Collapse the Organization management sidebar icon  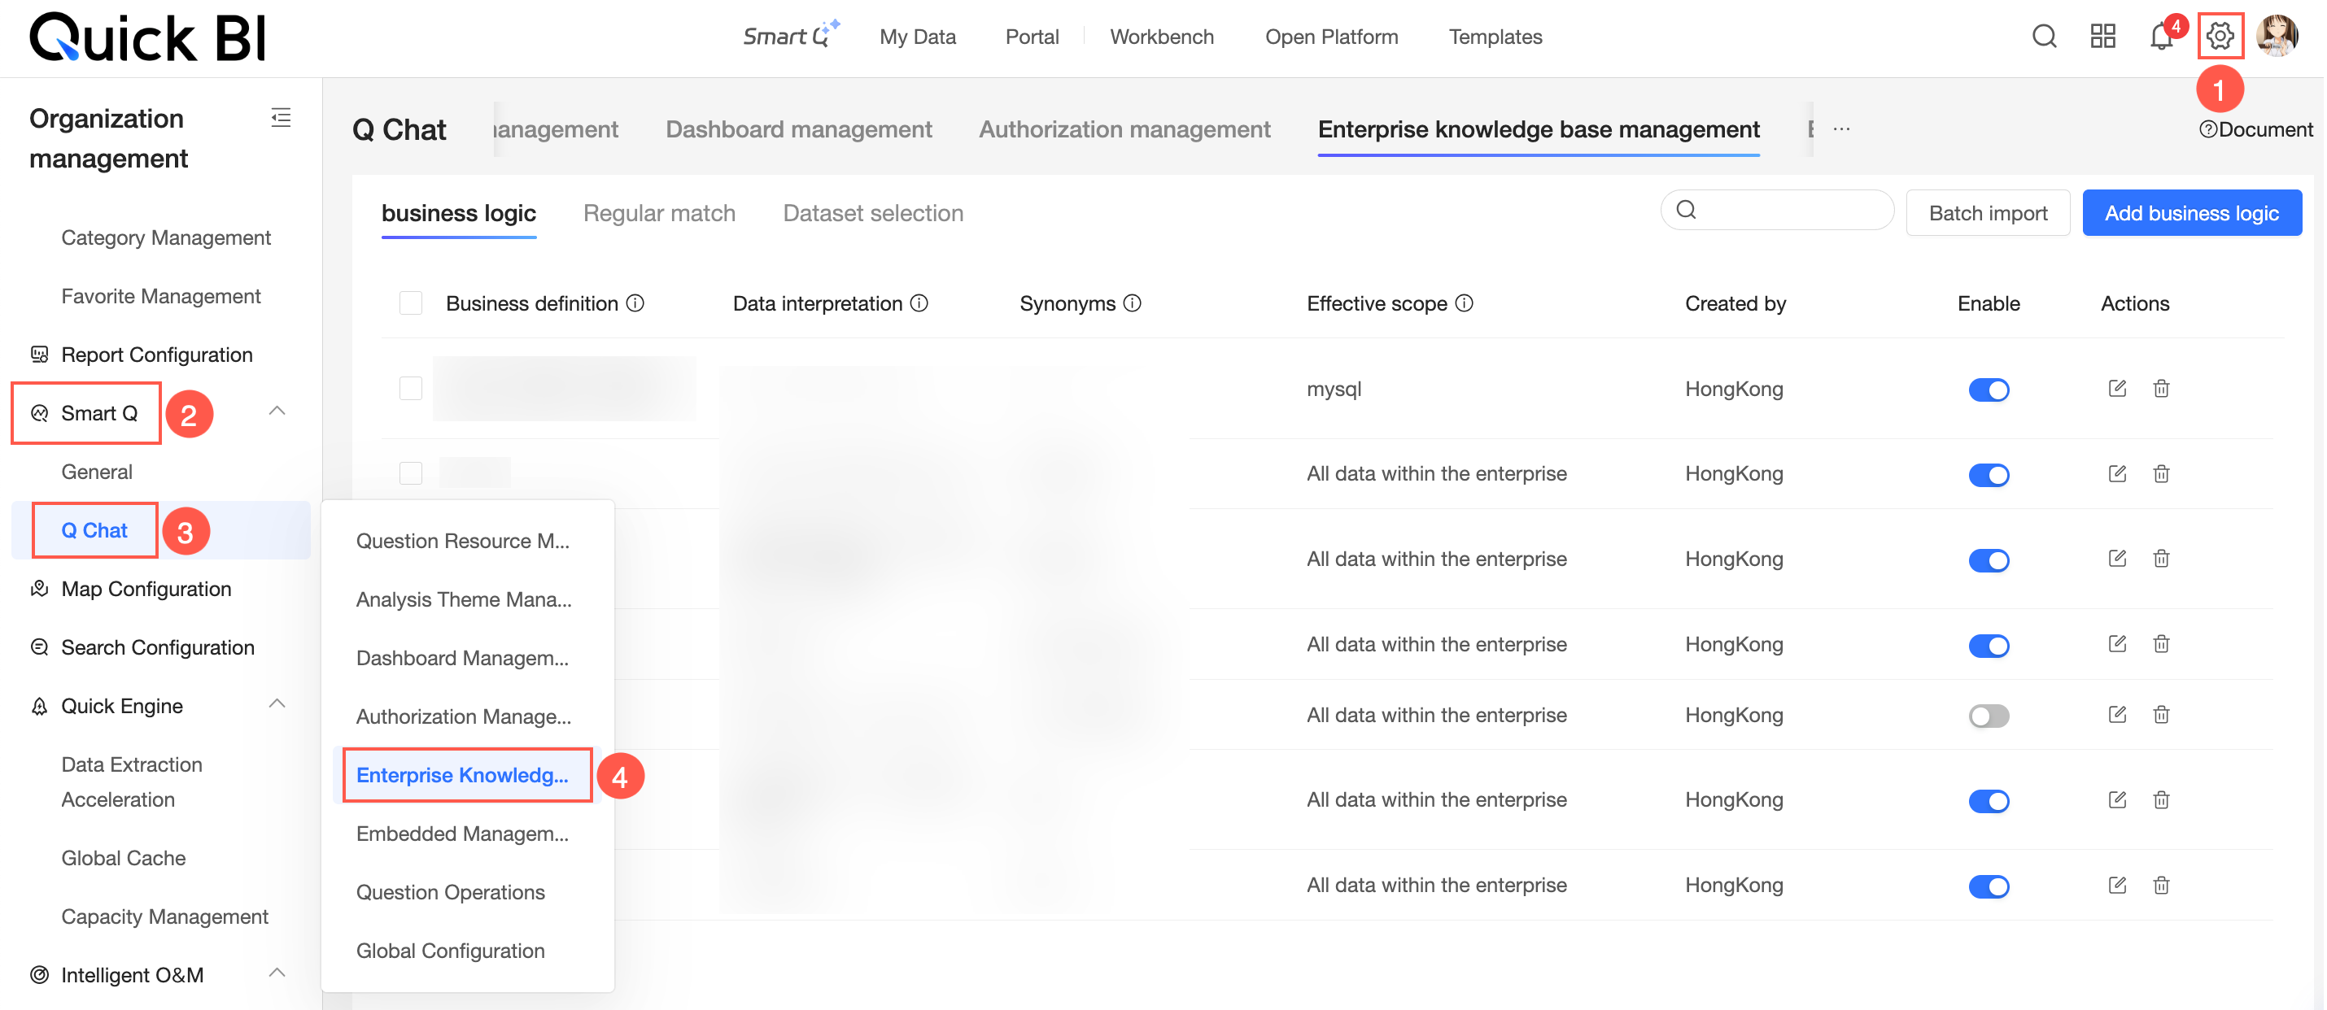point(281,117)
